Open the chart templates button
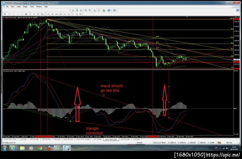Screen dimensions: 242x159 pyautogui.click(x=114, y=10)
